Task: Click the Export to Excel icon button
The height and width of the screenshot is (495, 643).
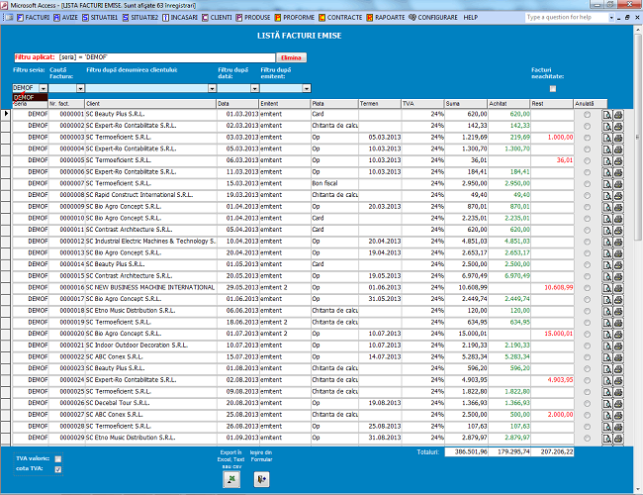Action: (x=231, y=479)
